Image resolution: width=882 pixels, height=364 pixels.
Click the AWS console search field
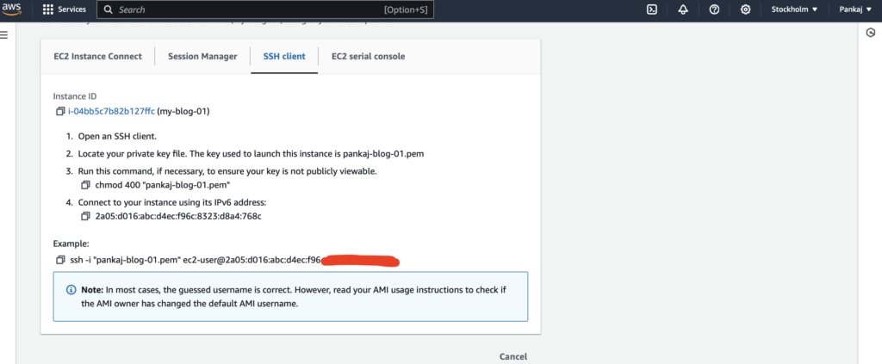[265, 9]
